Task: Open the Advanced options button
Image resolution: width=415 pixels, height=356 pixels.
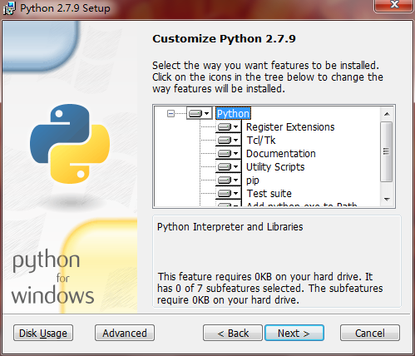Action: click(125, 333)
